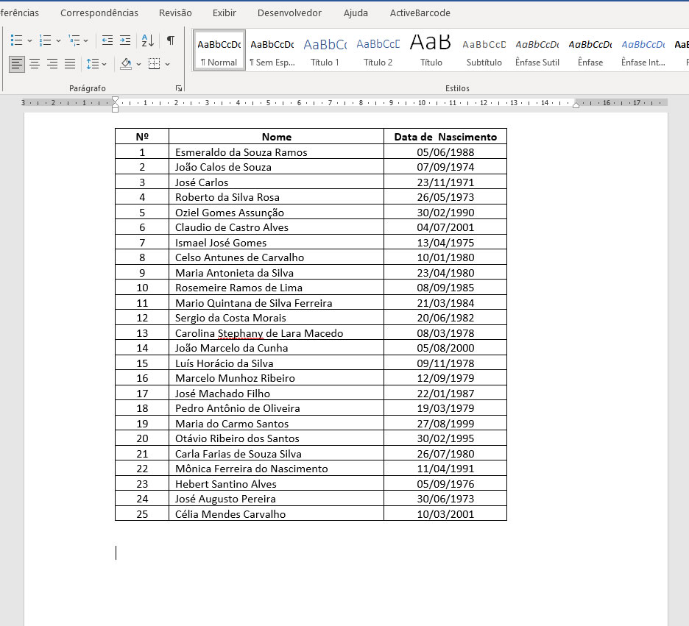
Task: Switch to the Desenvolvedor tab
Action: click(289, 13)
